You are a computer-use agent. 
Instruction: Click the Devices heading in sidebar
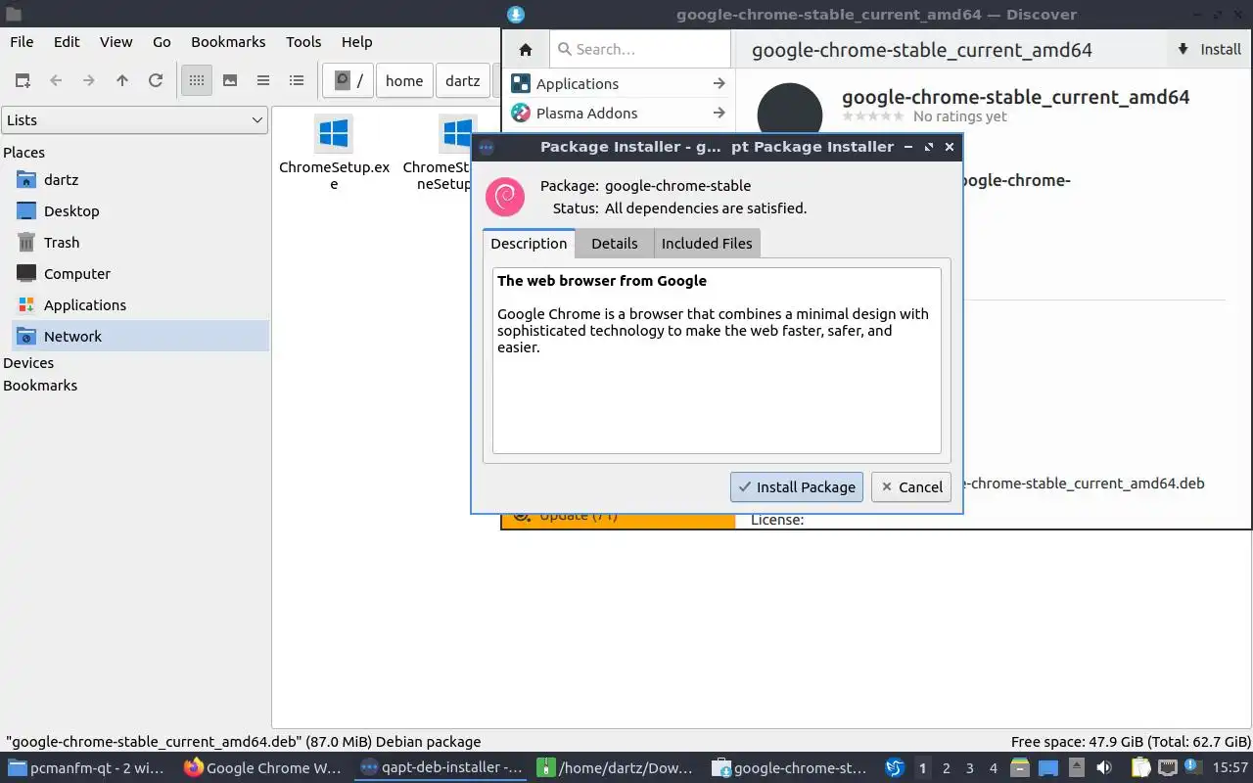[x=28, y=363]
